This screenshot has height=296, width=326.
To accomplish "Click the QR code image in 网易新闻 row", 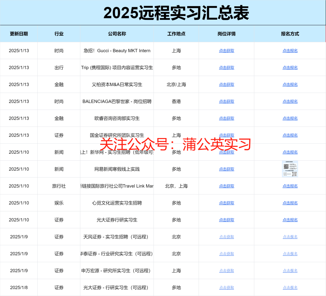I will click(290, 169).
